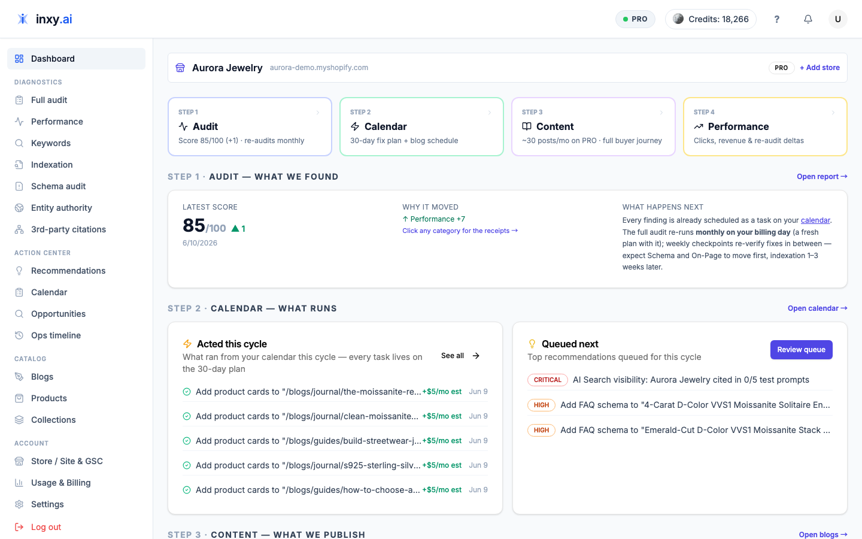Open notifications bell icon
The image size is (862, 539).
click(808, 19)
